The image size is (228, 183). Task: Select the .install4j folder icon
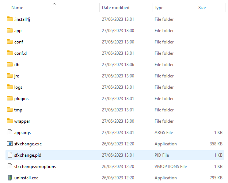[10, 19]
